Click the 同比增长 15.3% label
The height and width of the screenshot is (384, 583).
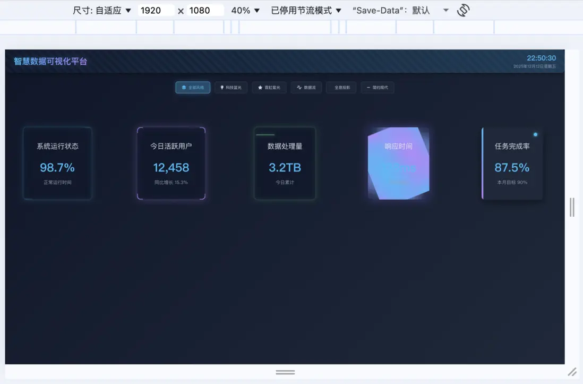click(x=171, y=182)
